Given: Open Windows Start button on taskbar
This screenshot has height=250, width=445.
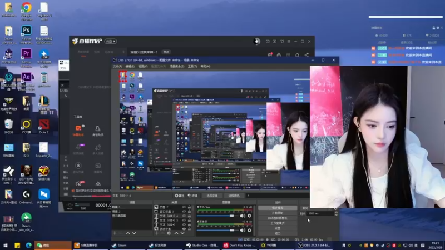Looking at the screenshot, I should tap(6, 246).
